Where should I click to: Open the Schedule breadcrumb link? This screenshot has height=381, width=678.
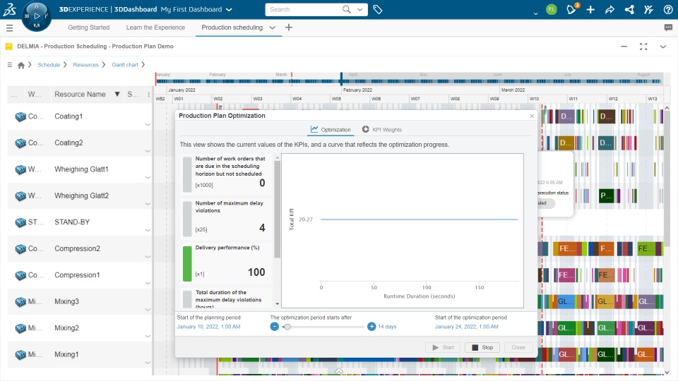(x=49, y=65)
